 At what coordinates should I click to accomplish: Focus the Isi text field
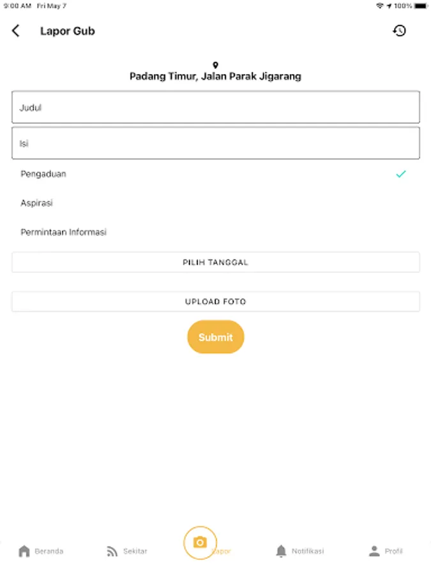coord(215,143)
